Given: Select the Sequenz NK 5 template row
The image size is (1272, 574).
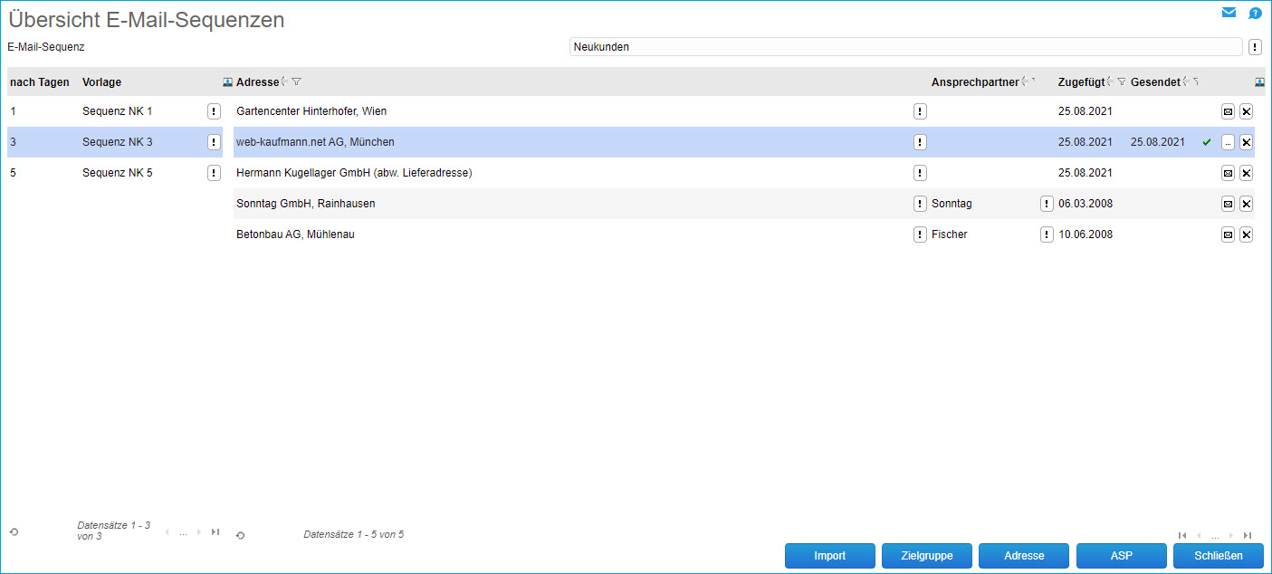Looking at the screenshot, I should tap(117, 173).
